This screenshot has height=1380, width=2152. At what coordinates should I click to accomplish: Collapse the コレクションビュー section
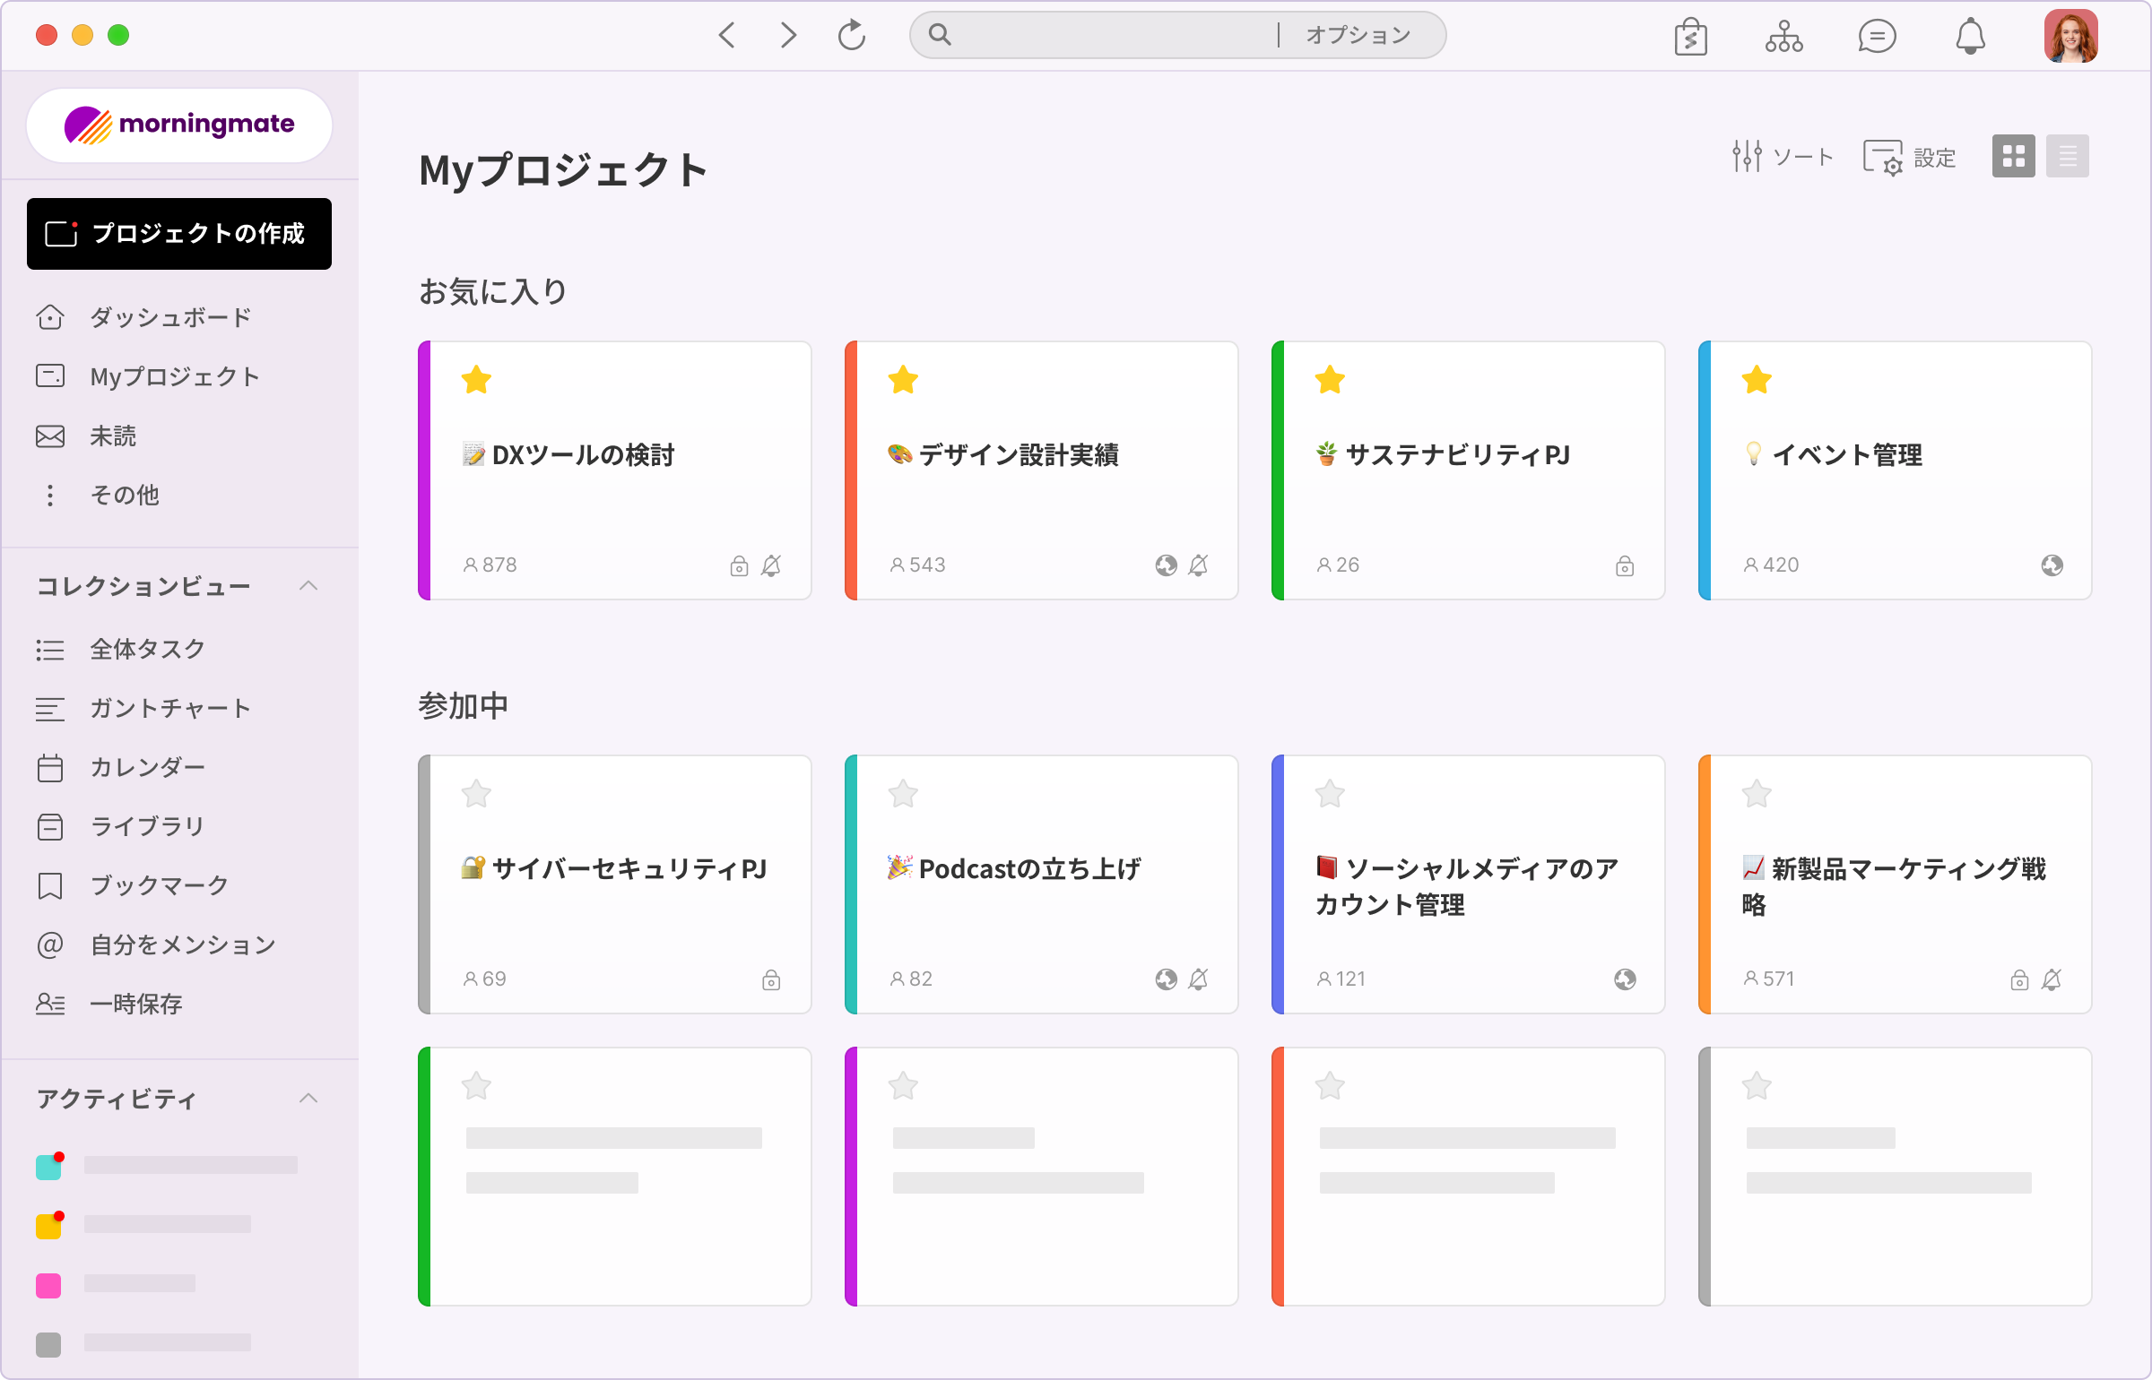308,586
